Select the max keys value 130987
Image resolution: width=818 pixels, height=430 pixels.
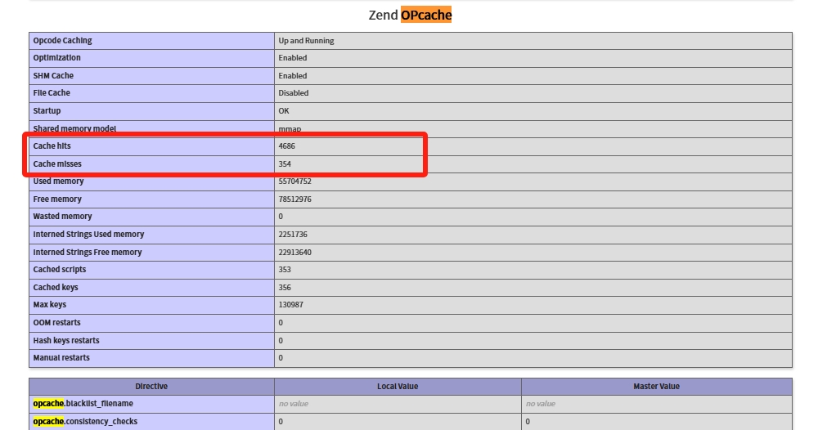pos(290,304)
